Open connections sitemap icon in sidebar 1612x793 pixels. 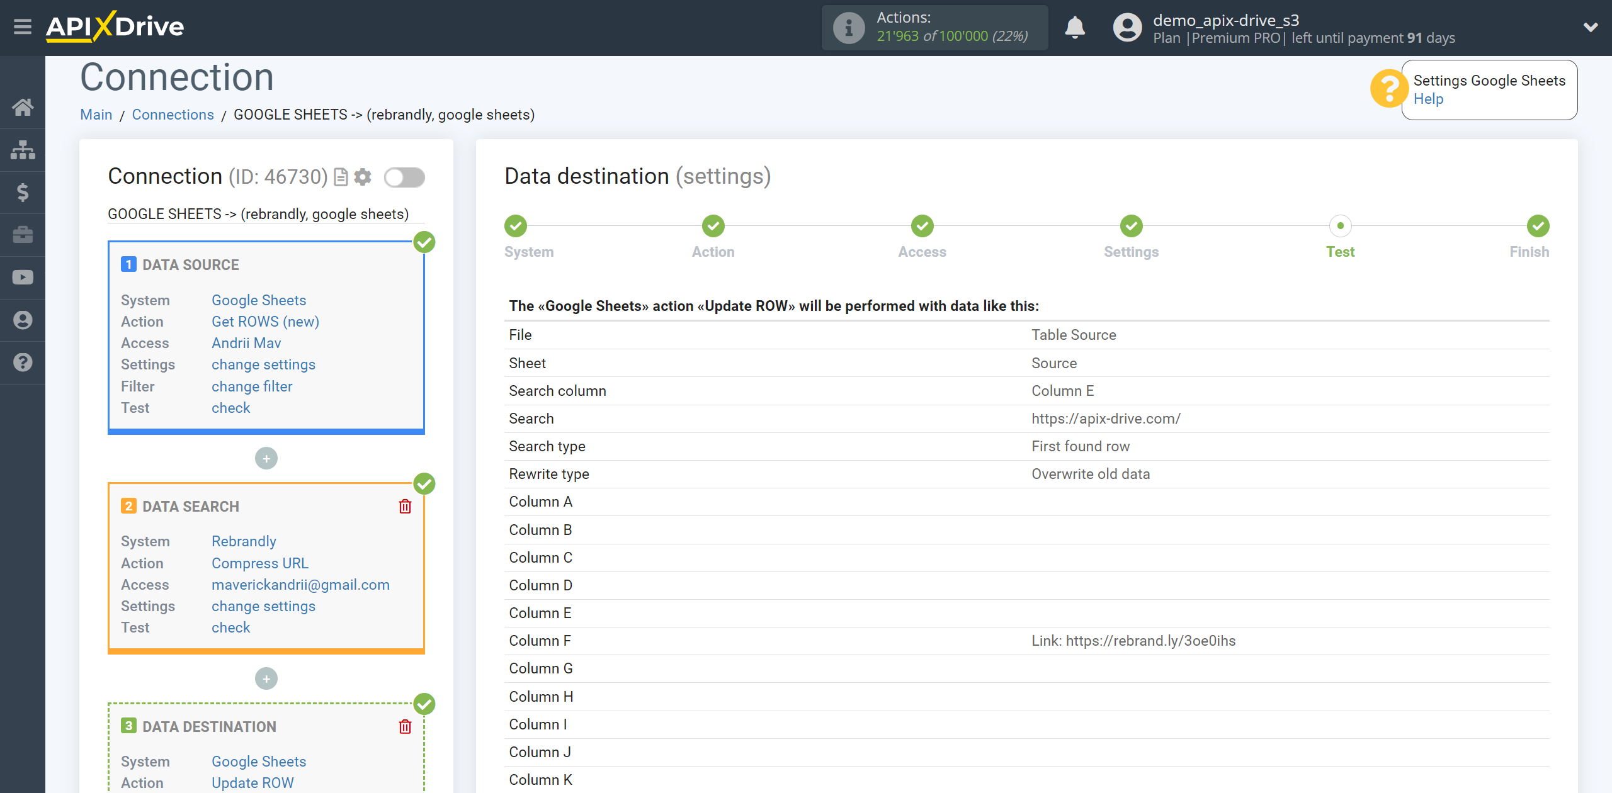point(23,150)
